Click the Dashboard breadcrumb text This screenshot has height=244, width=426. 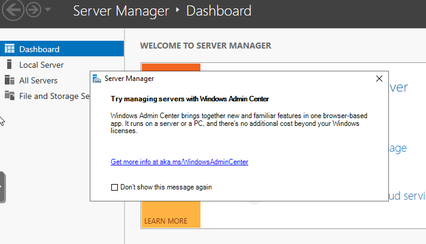point(219,11)
